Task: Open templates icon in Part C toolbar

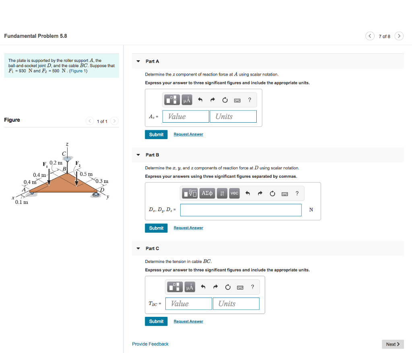Action: 175,287
